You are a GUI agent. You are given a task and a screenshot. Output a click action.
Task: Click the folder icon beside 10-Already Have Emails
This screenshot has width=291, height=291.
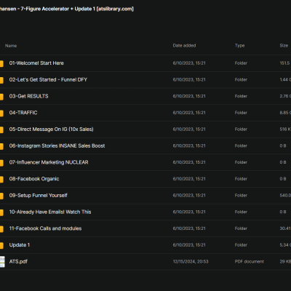click(x=1, y=212)
